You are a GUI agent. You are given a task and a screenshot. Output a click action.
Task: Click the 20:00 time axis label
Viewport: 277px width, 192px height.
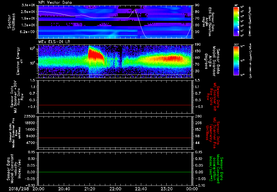click(38, 189)
